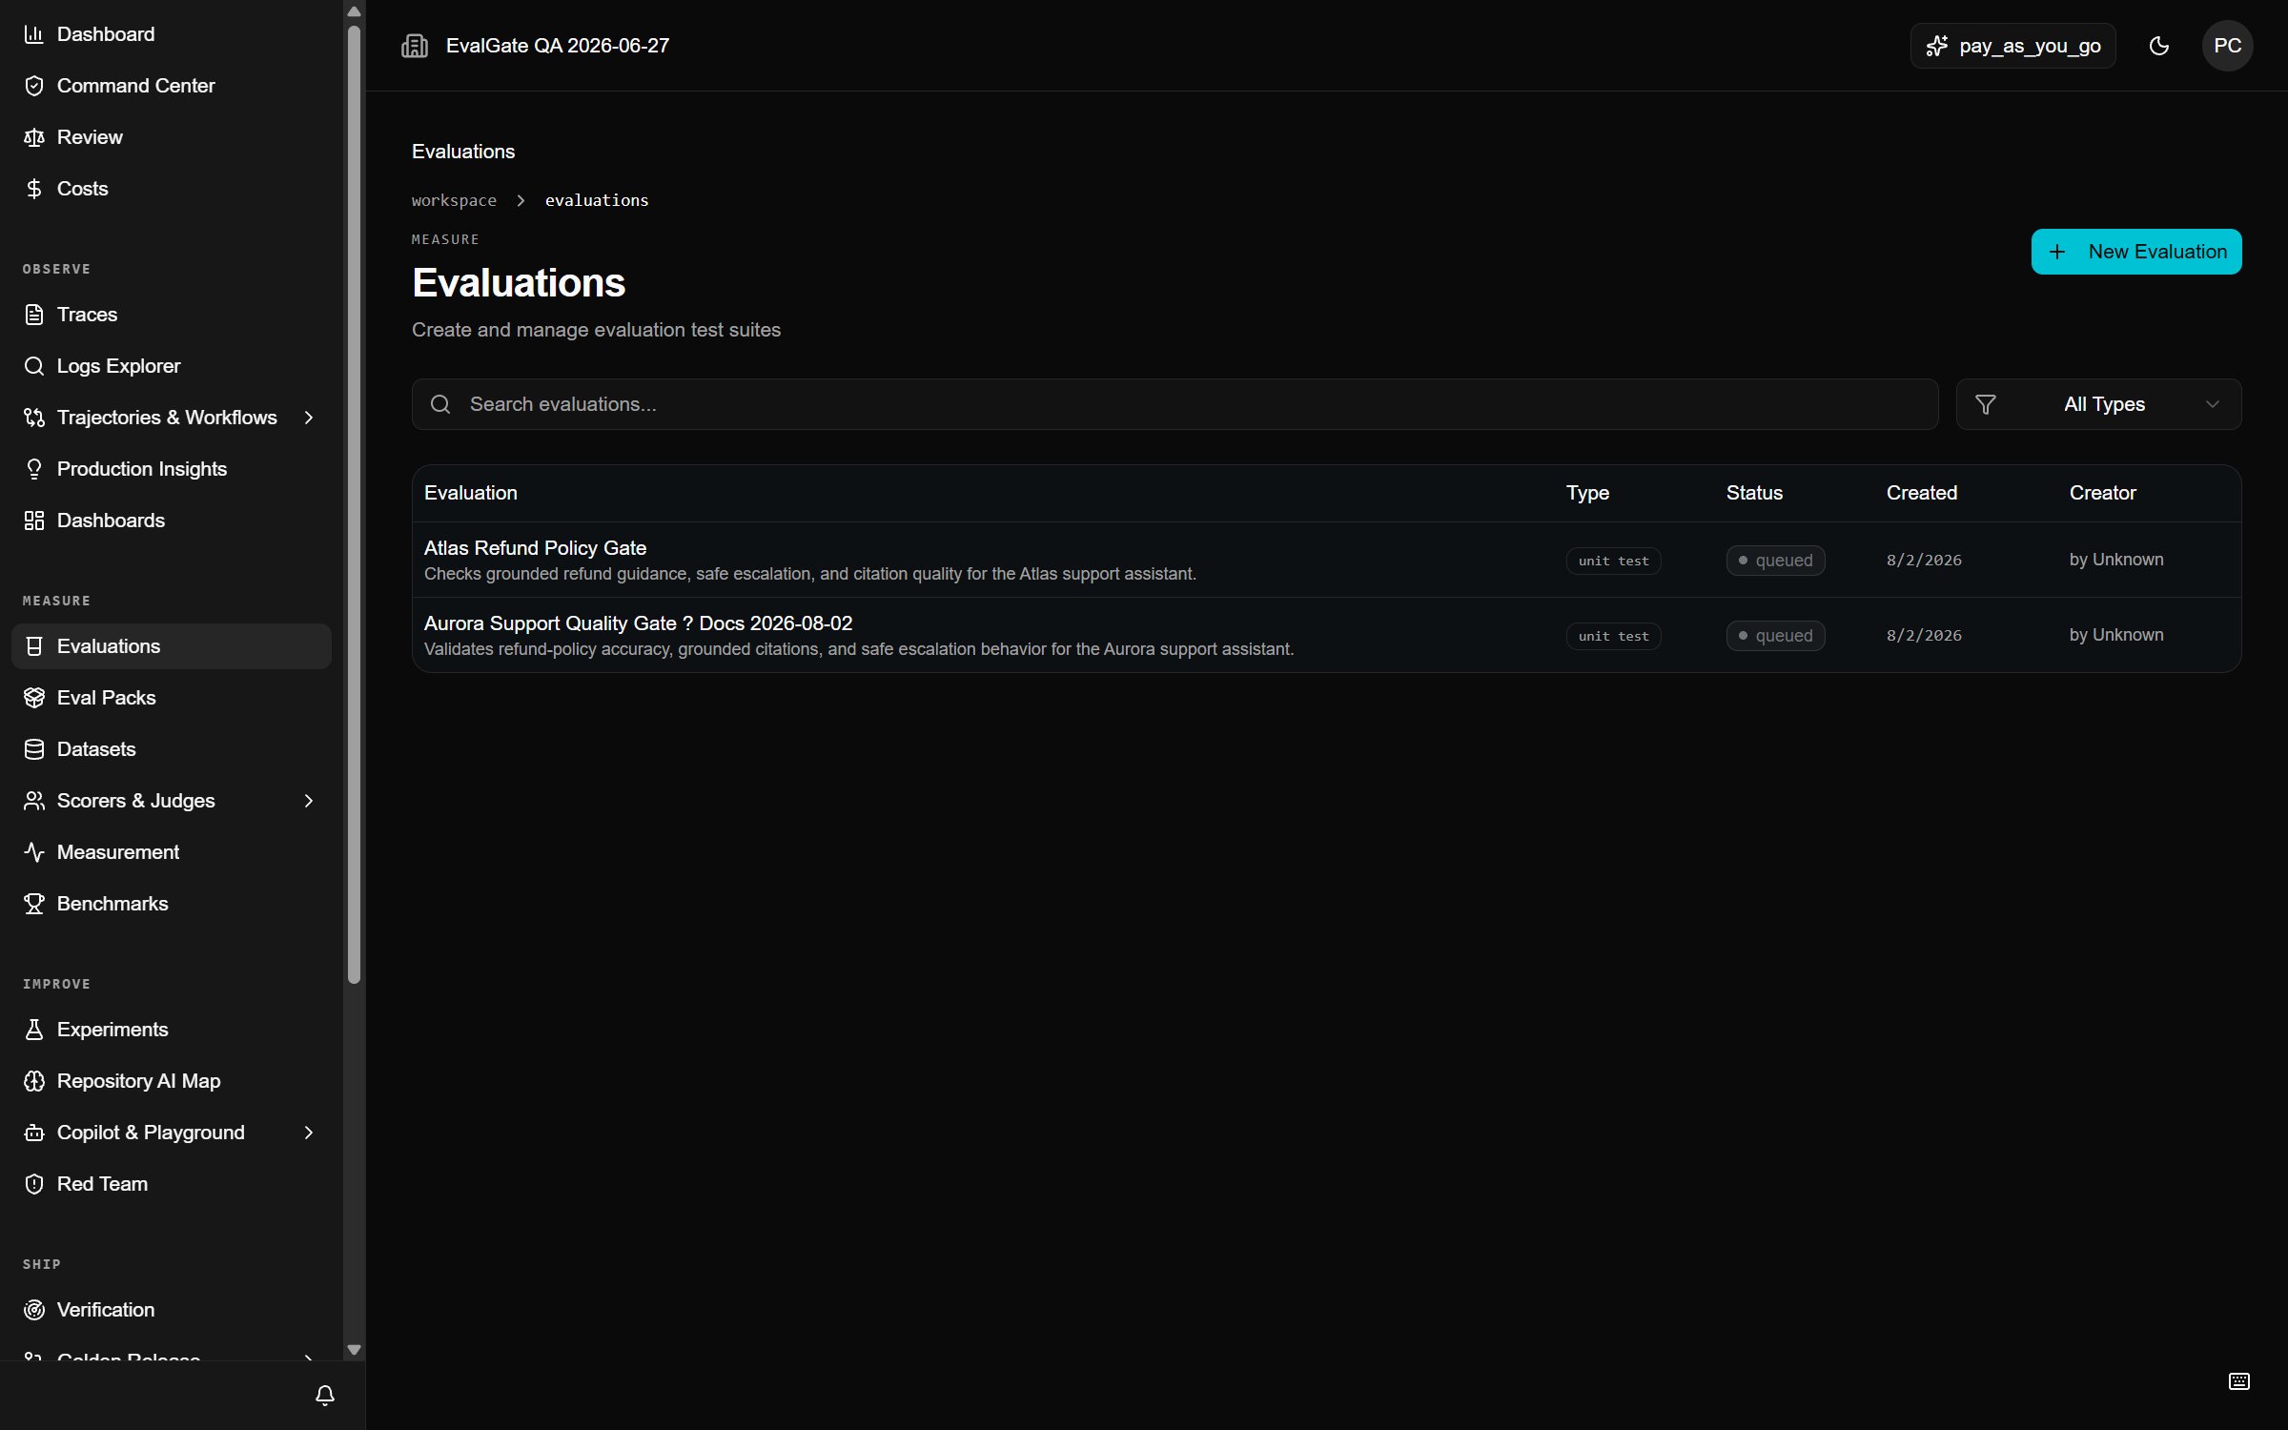Click sidebar scrollbar up arrow
2288x1430 pixels.
tap(354, 11)
